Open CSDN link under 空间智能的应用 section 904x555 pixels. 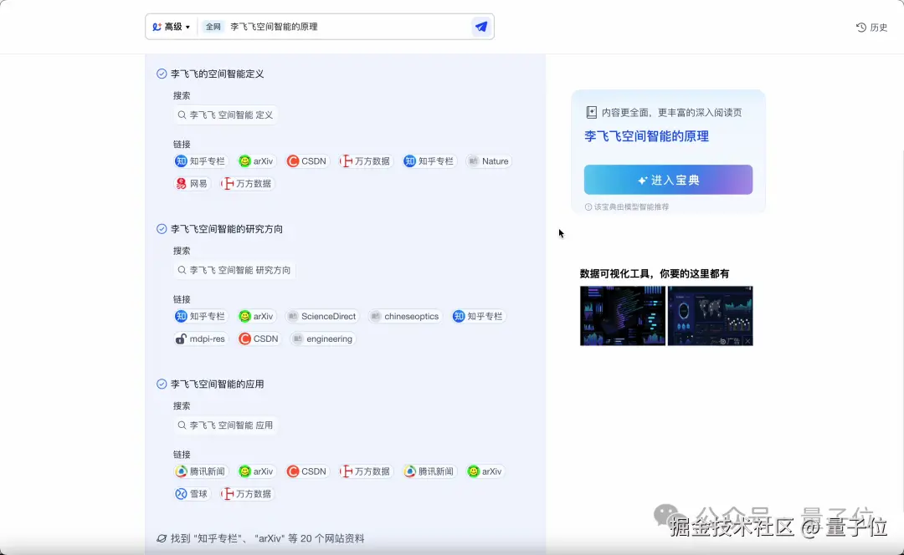point(306,471)
